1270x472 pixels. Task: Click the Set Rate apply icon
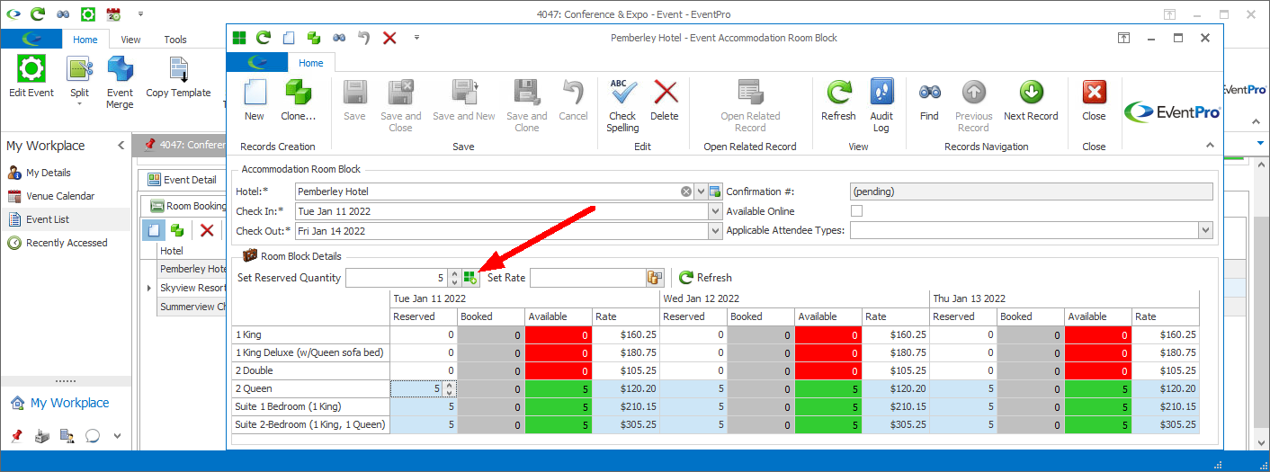coord(655,278)
